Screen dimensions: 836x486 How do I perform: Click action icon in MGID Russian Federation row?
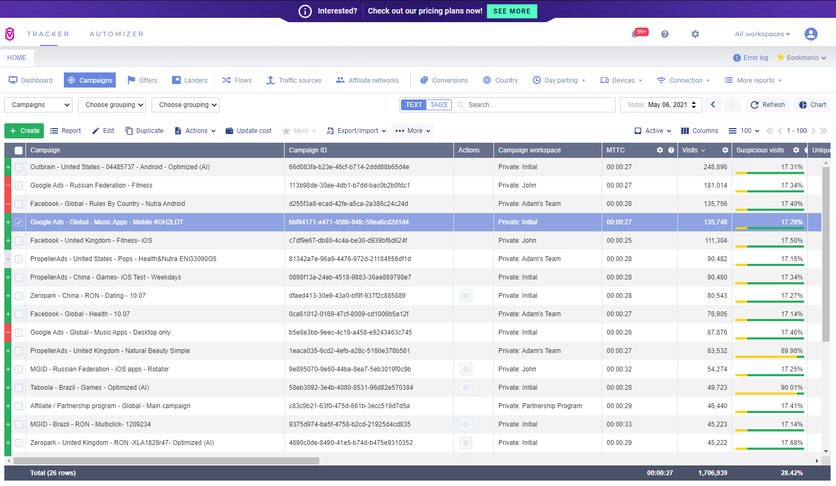[x=465, y=369]
